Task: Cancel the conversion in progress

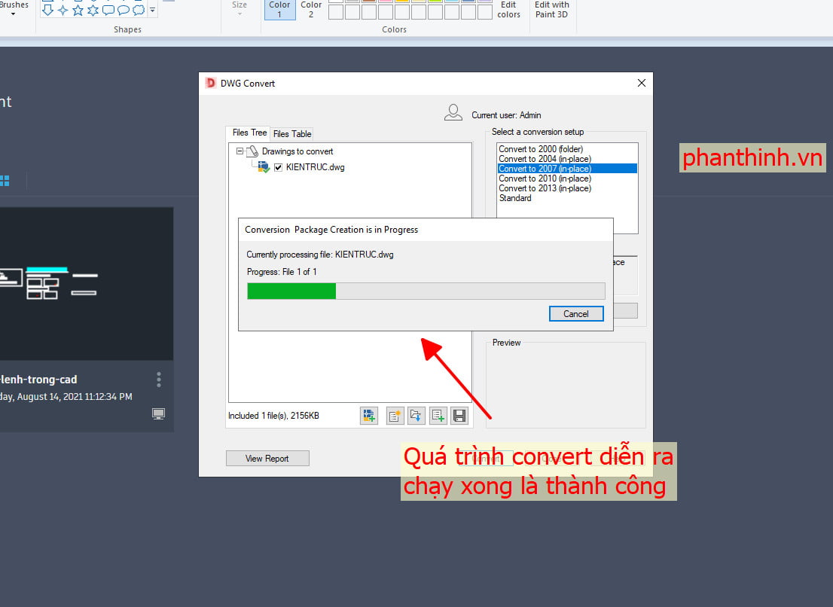Action: (x=576, y=314)
